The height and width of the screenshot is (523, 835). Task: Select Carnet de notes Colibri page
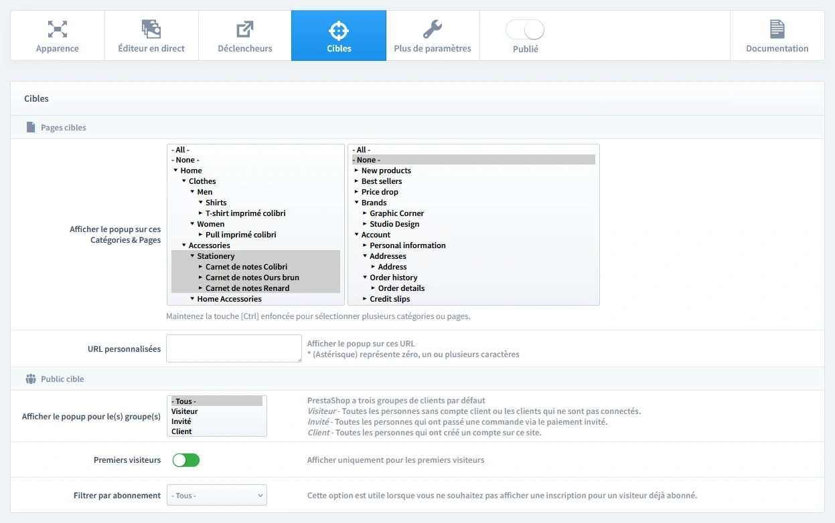pyautogui.click(x=246, y=266)
